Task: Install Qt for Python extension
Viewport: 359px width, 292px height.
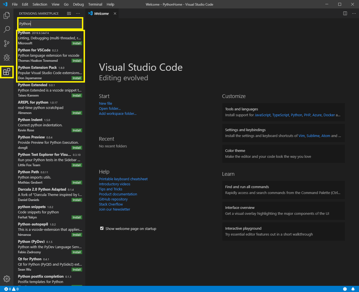Action: 77,270
